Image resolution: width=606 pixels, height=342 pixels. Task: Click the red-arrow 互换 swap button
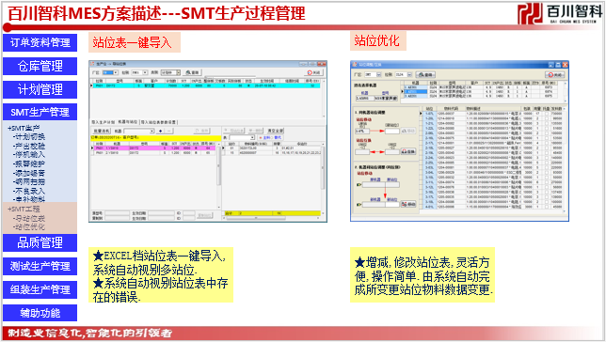pyautogui.click(x=408, y=151)
